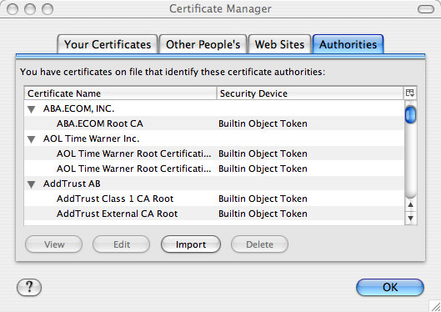Select the Authorities tab

[x=348, y=44]
